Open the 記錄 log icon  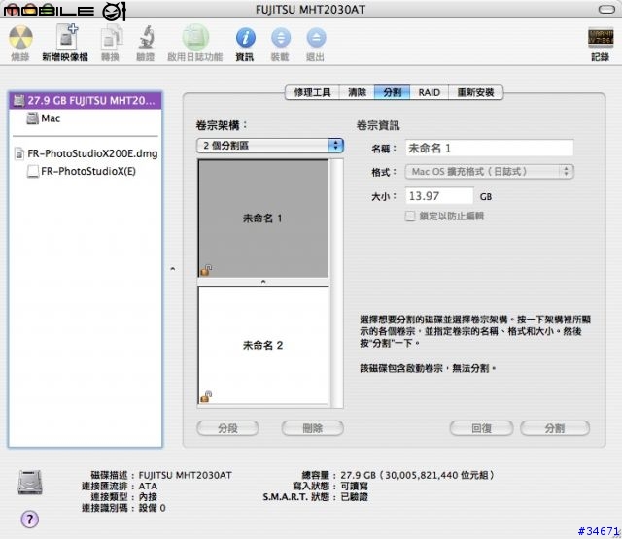tap(600, 39)
